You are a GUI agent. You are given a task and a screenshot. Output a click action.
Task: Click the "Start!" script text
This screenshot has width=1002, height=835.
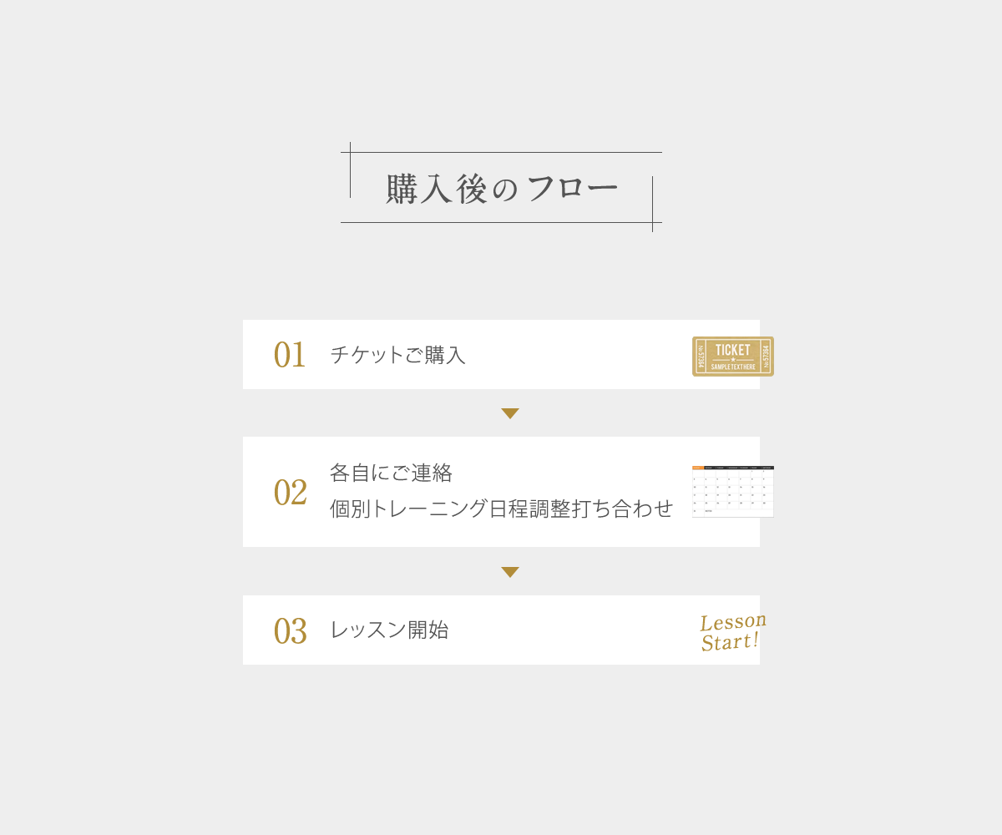729,641
